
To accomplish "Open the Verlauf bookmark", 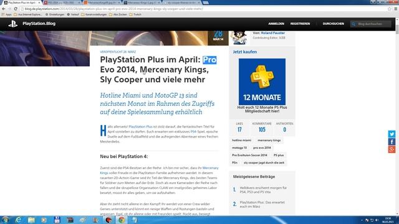I will (x=73, y=14).
